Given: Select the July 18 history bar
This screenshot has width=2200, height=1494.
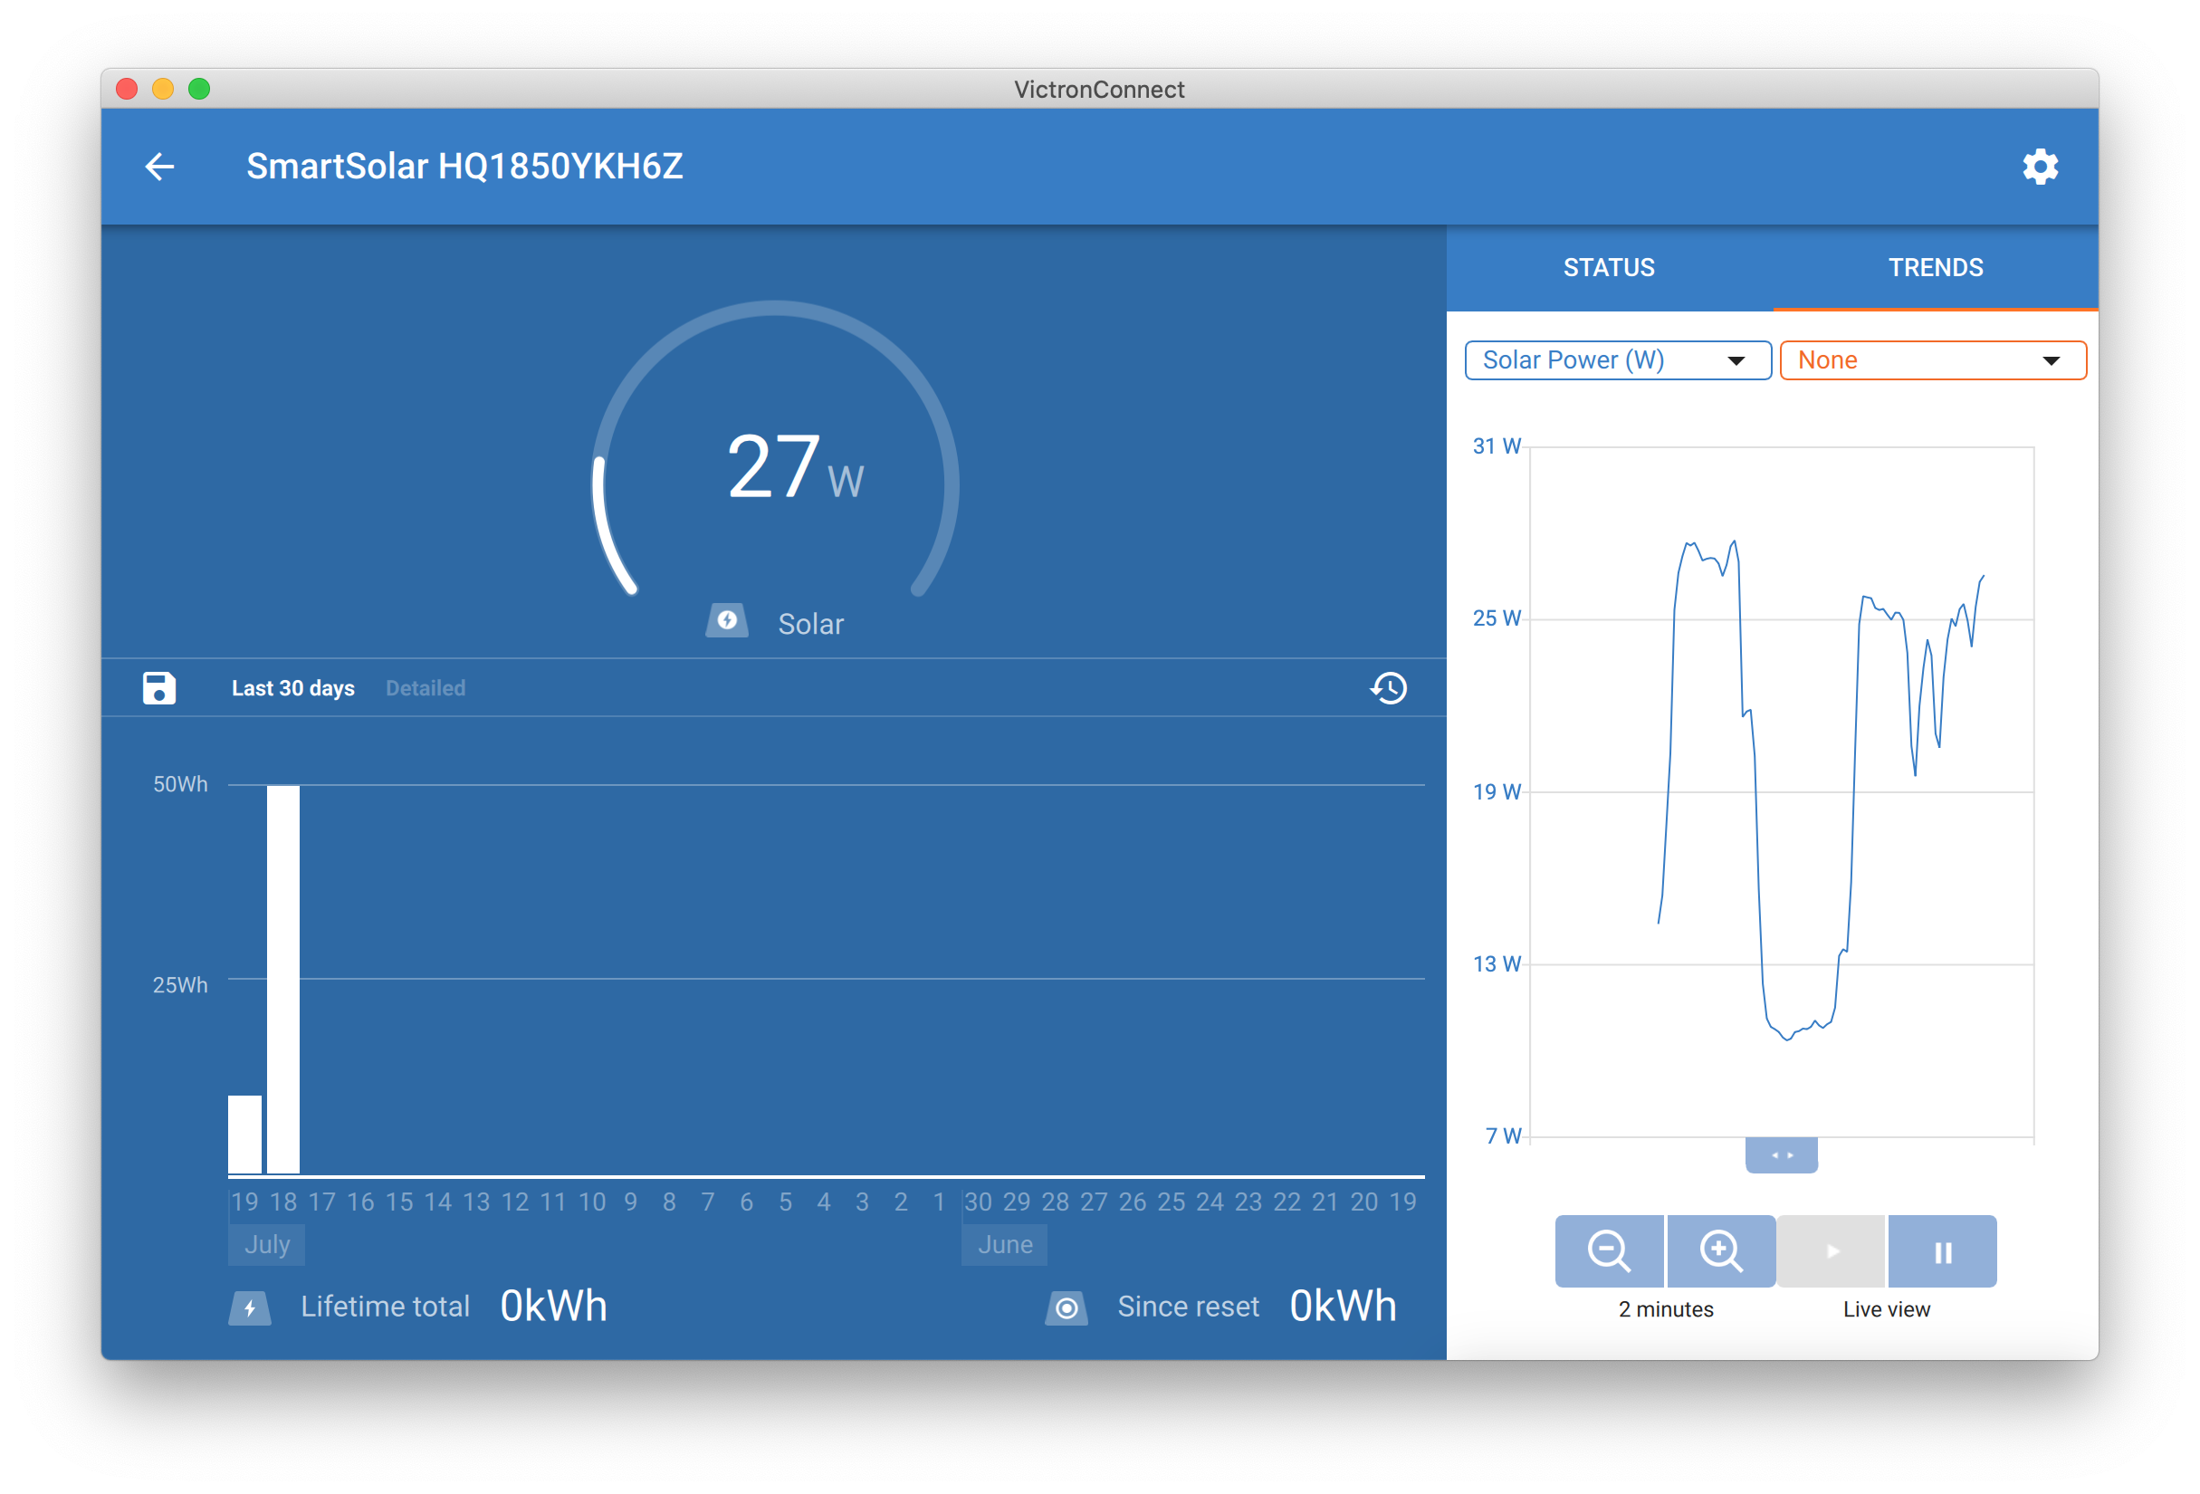Looking at the screenshot, I should point(283,979).
